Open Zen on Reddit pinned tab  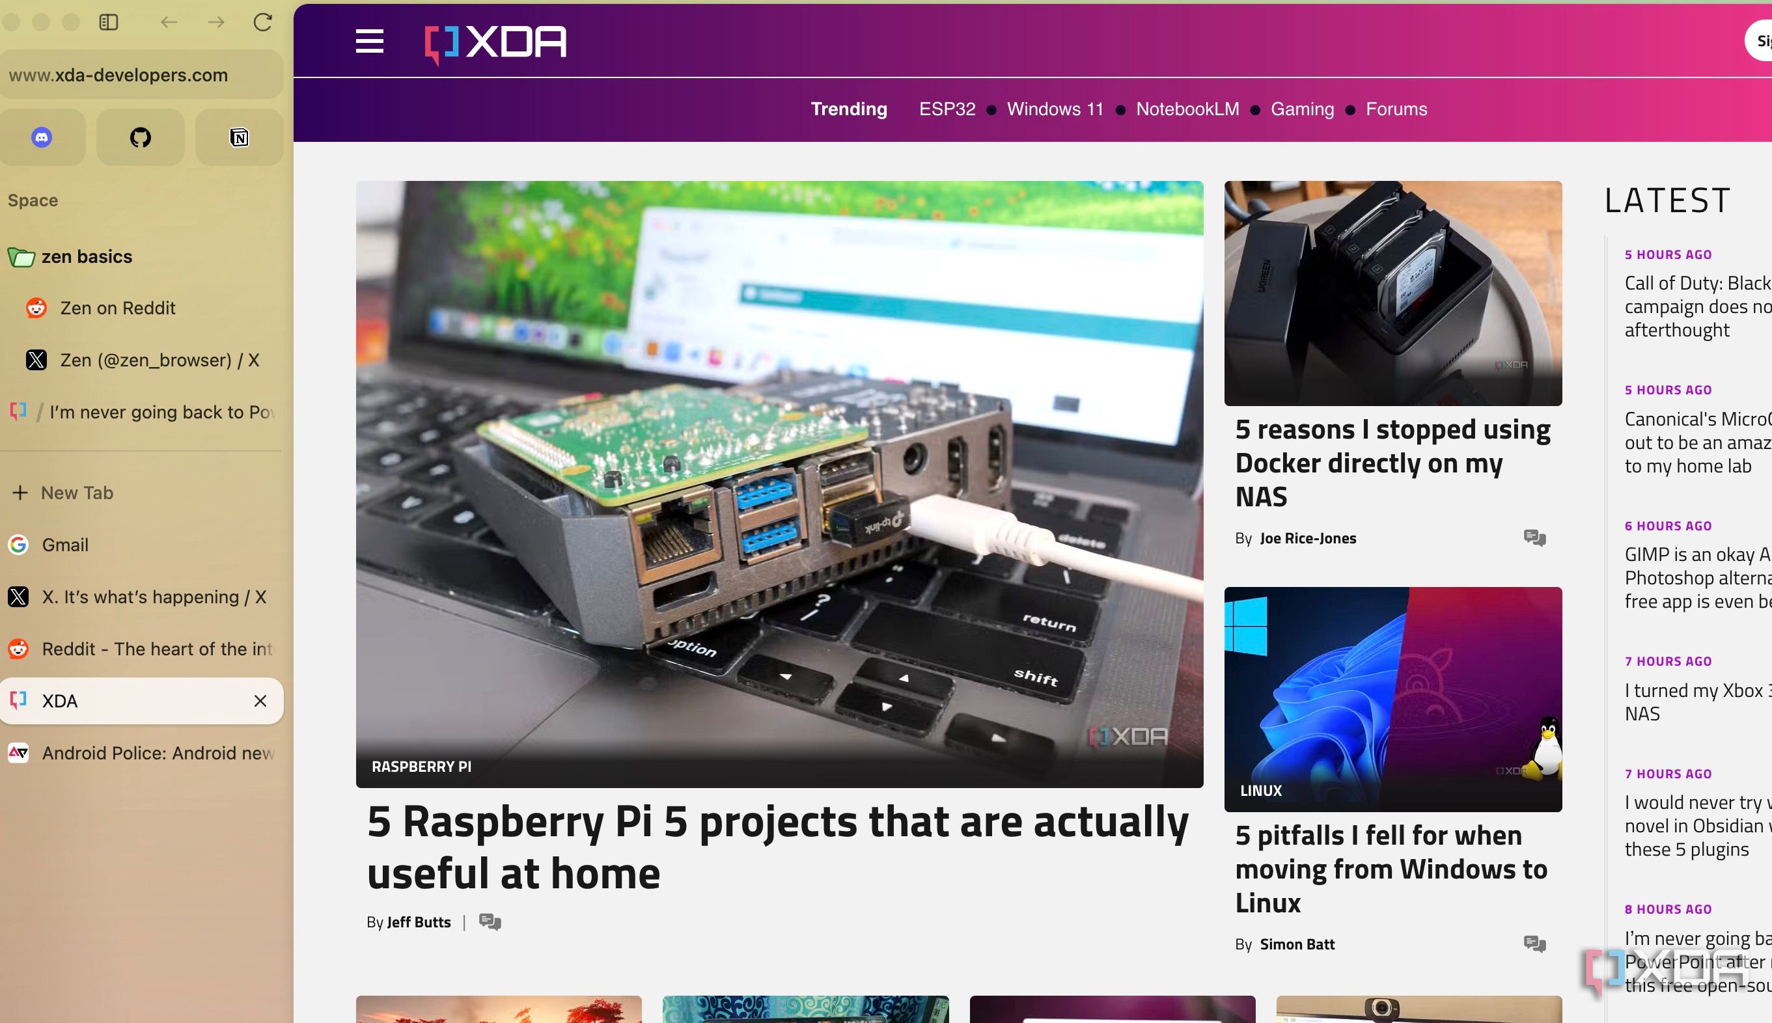[117, 308]
